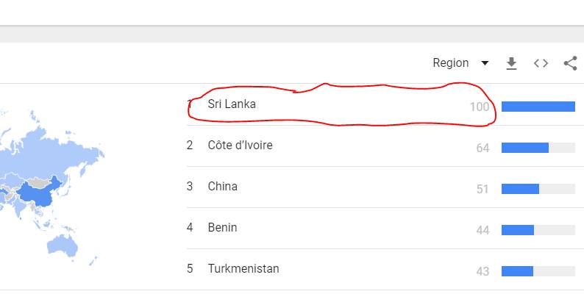
Task: Click Benin's interest bar
Action: click(x=538, y=230)
